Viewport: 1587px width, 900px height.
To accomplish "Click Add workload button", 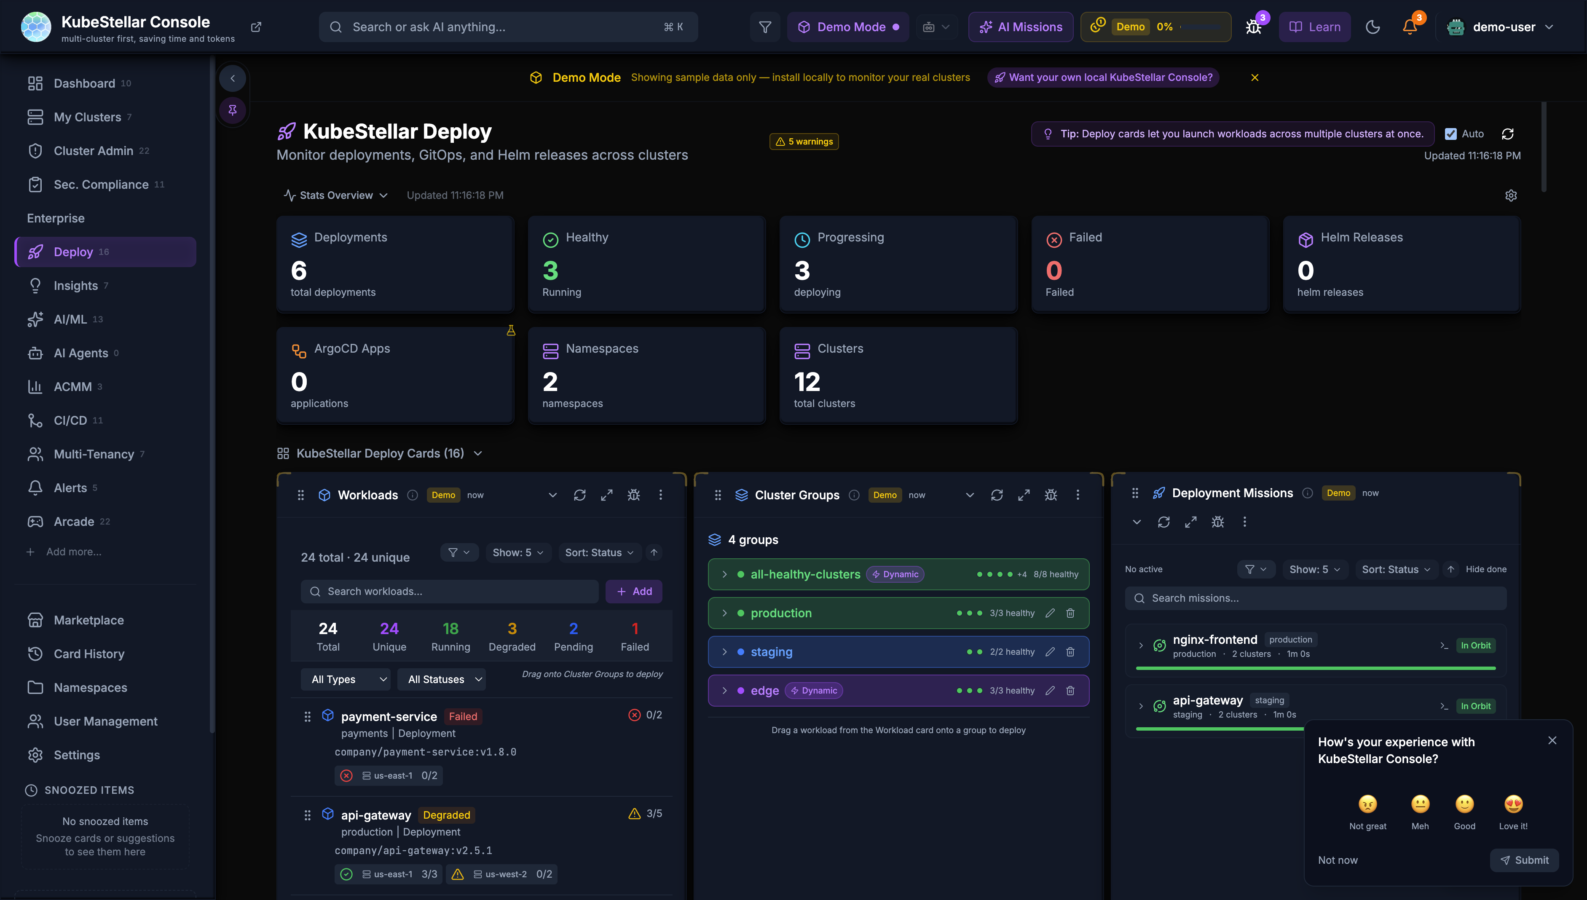I will (x=634, y=592).
